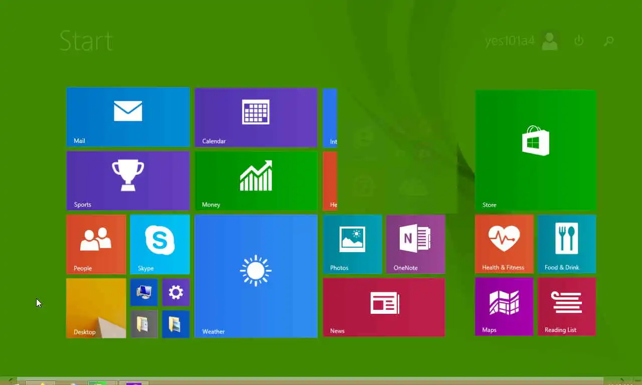Open the Maps tile
Image resolution: width=642 pixels, height=385 pixels.
504,306
